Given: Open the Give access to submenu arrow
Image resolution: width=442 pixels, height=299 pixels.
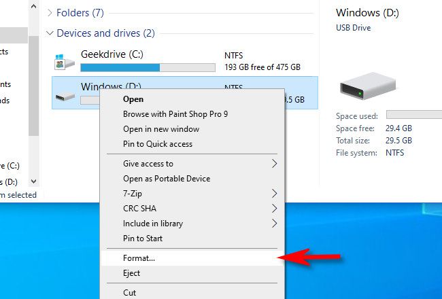Looking at the screenshot, I should (275, 164).
